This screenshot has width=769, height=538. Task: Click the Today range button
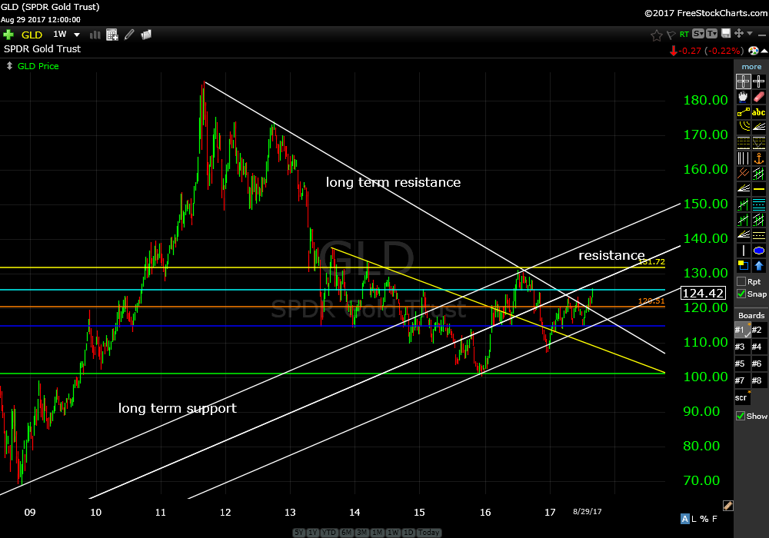tap(429, 533)
